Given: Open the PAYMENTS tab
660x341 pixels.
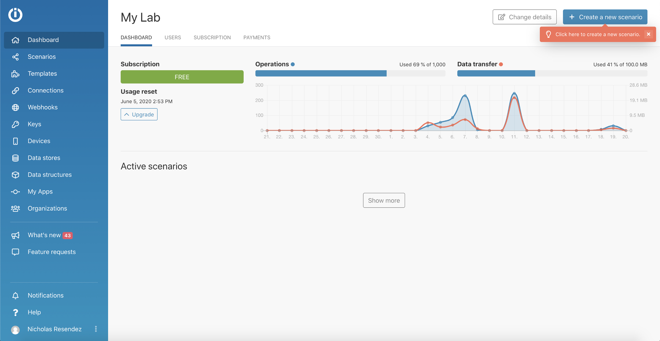Looking at the screenshot, I should (x=257, y=38).
